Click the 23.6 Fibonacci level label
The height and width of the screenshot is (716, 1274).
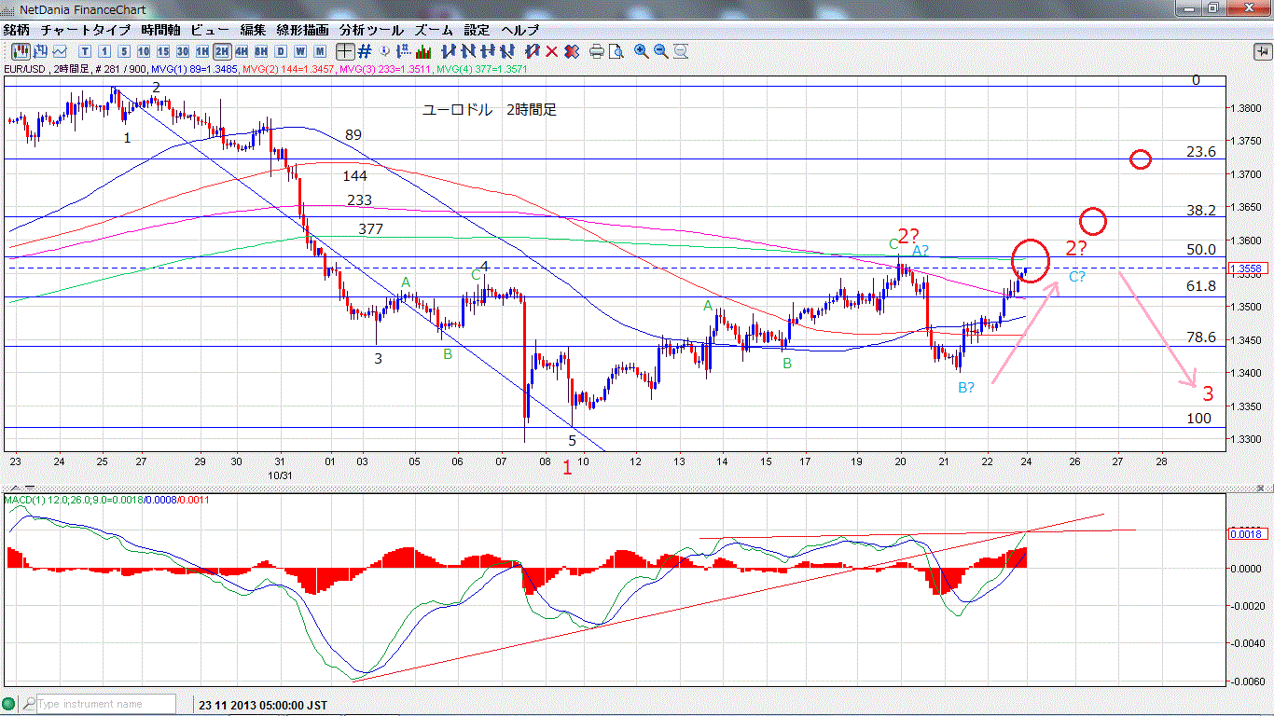(1200, 152)
